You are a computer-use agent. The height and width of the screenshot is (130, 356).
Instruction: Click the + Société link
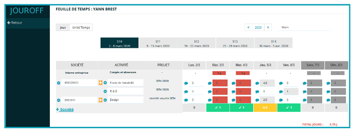point(65,109)
